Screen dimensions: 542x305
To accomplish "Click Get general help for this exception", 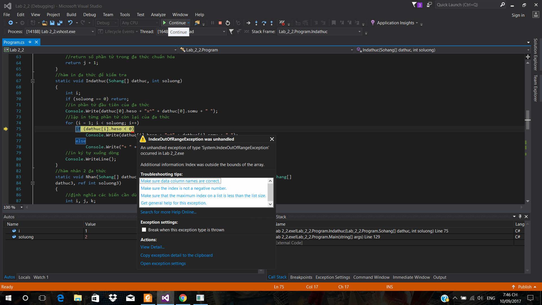I will click(x=174, y=203).
